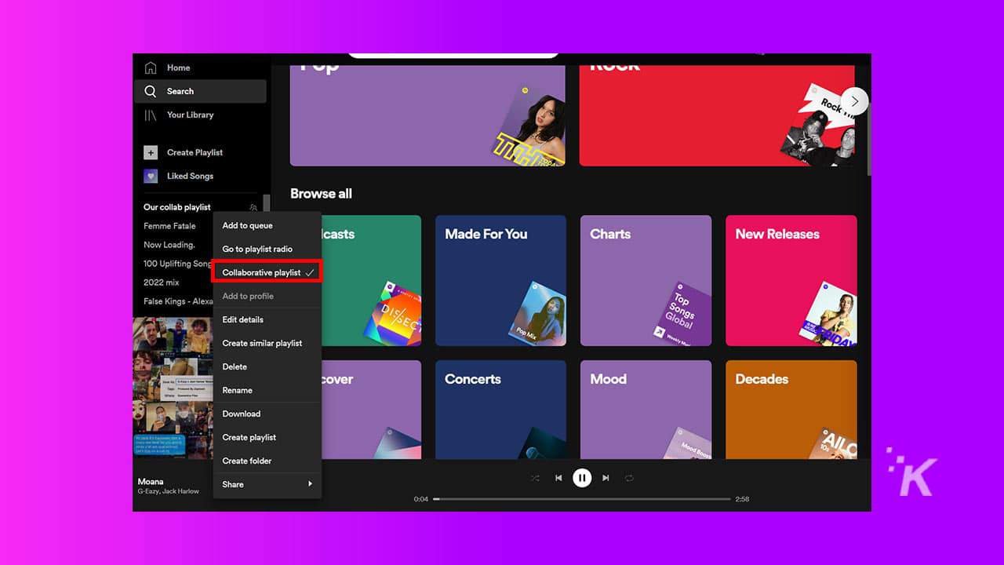Expand the Share submenu arrow

click(309, 484)
